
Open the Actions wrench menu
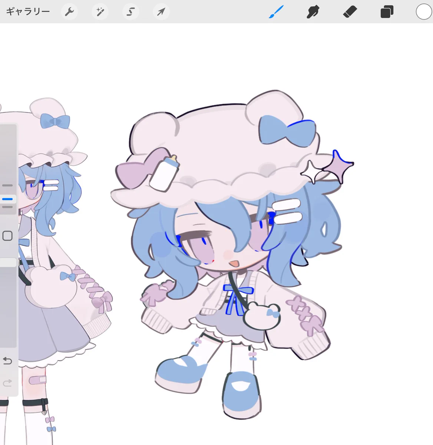click(x=69, y=12)
